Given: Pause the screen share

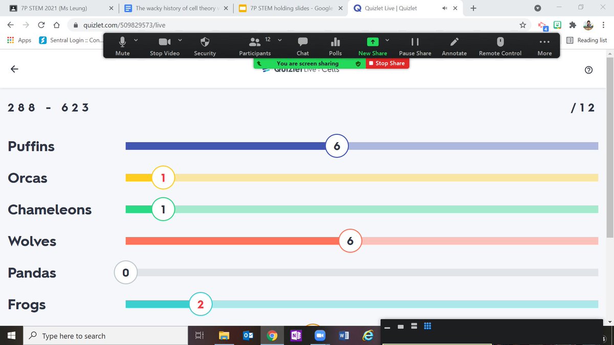Looking at the screenshot, I should 415,45.
